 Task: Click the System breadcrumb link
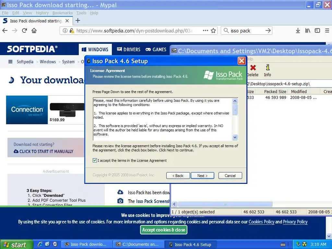(68, 62)
